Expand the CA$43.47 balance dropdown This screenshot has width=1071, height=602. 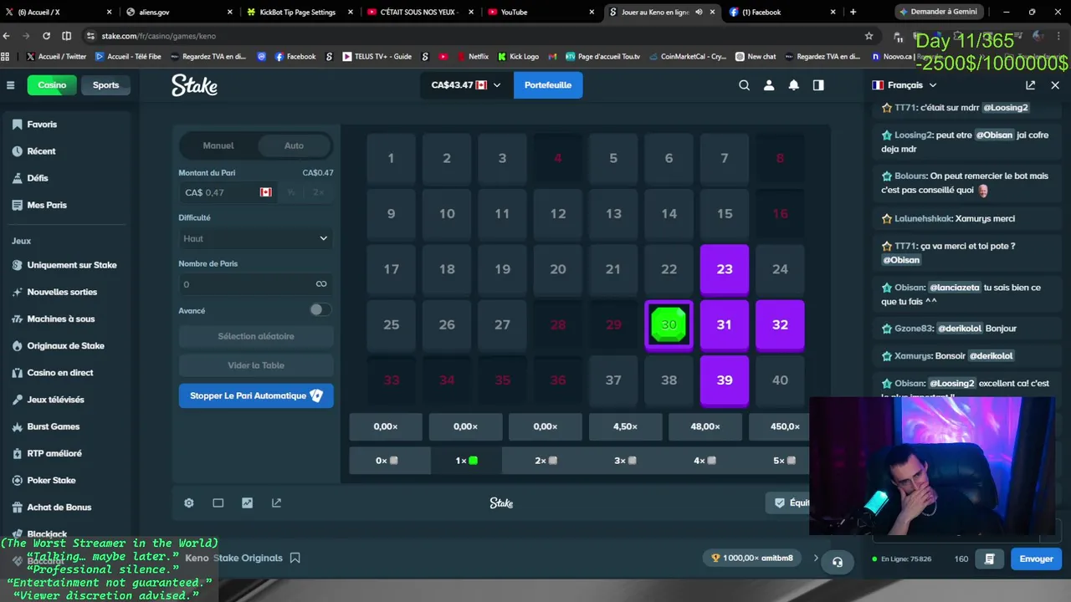(465, 85)
